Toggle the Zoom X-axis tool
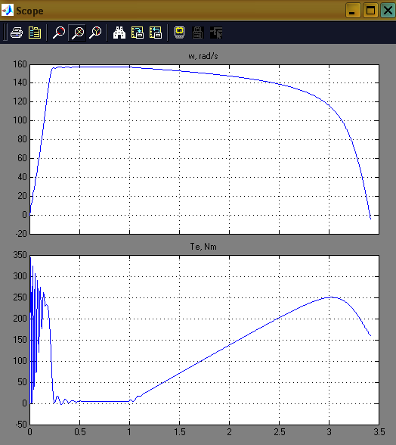396x445 pixels. (77, 33)
